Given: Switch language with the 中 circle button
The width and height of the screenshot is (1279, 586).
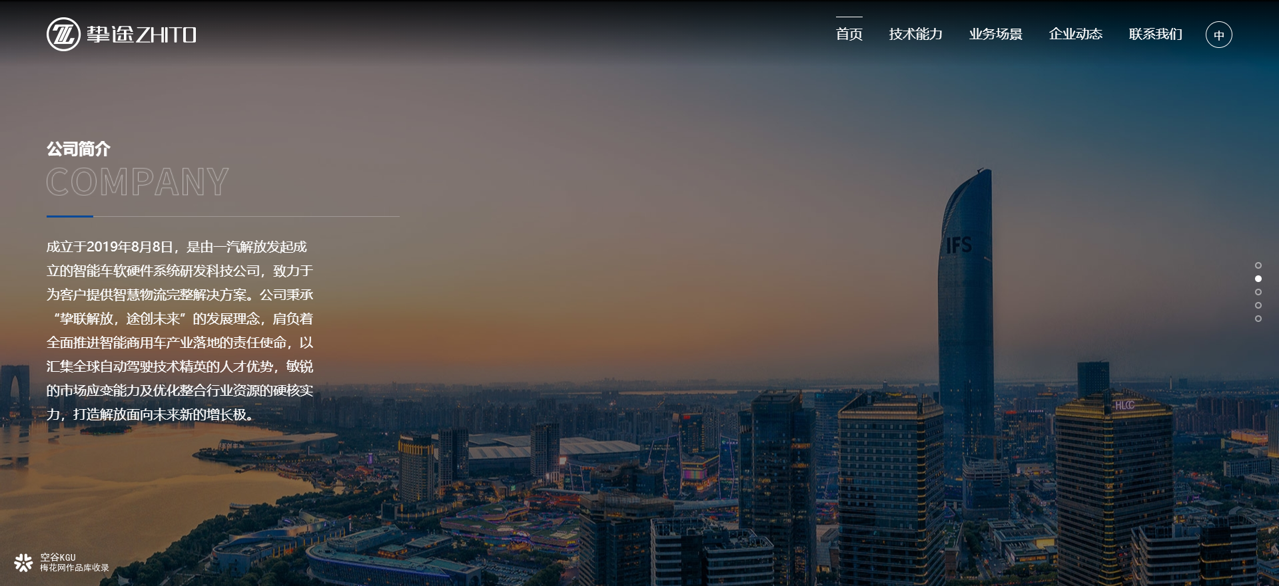Looking at the screenshot, I should (x=1219, y=35).
